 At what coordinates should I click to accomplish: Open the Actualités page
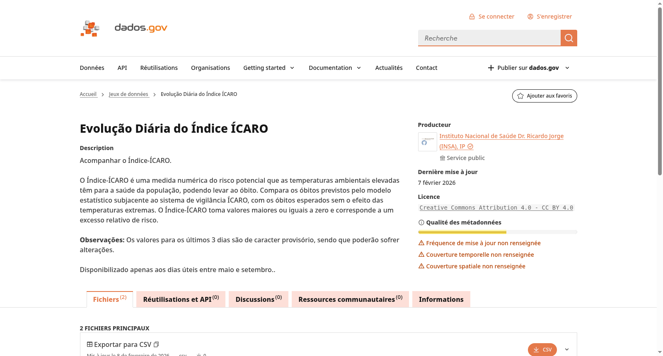point(389,68)
